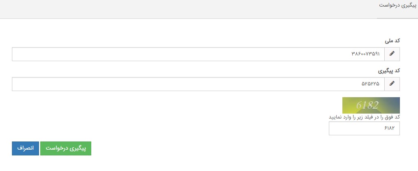Focus the کد پیگیری tracking code input

198,84
